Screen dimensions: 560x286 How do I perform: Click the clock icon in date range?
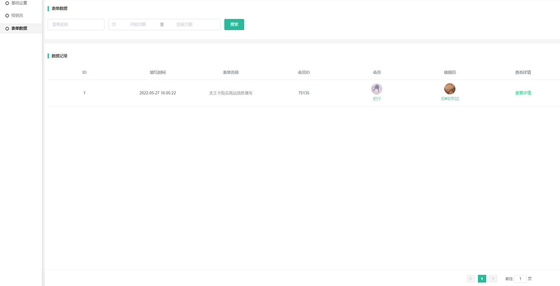114,25
